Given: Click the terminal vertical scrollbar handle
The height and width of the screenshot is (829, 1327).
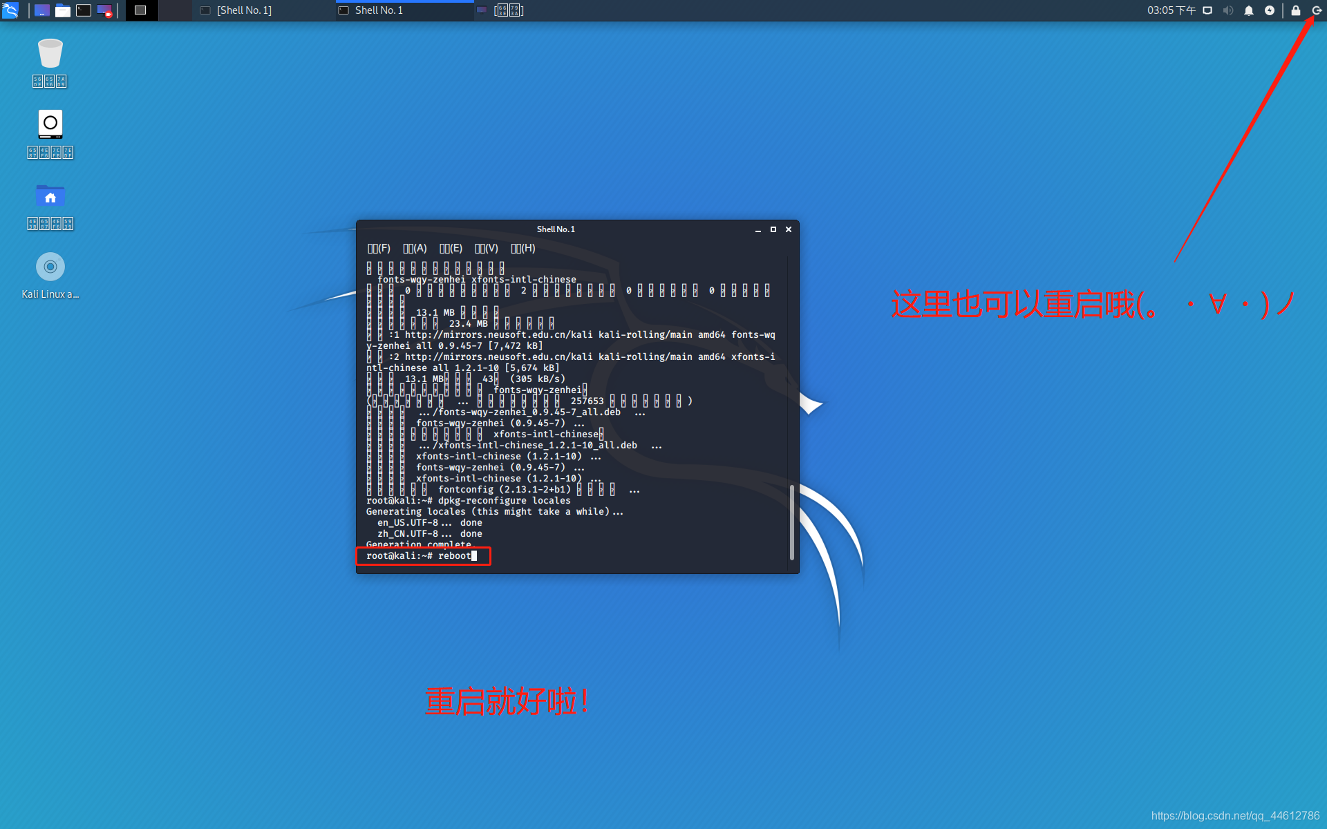Looking at the screenshot, I should tap(792, 522).
